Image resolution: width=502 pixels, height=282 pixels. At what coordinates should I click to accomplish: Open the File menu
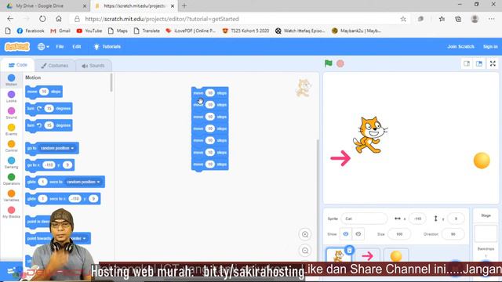[60, 47]
